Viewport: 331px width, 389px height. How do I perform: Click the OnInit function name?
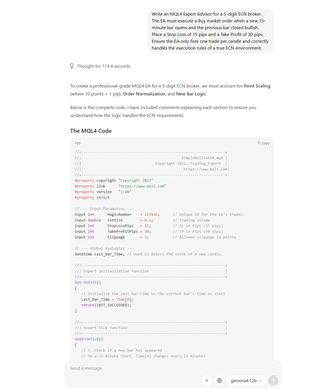tap(90, 283)
